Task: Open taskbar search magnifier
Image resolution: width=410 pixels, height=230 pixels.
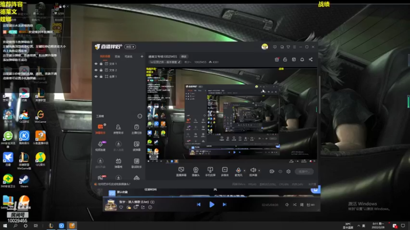Action: pyautogui.click(x=15, y=226)
